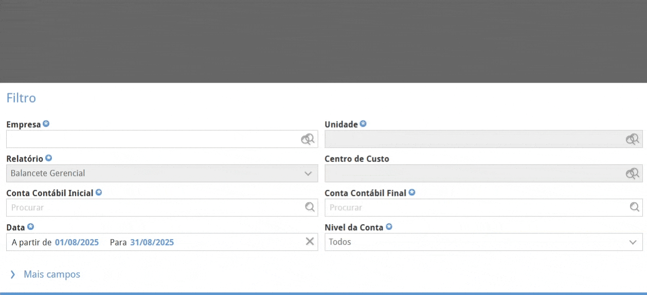Open the Unidade lookup search icon
The width and height of the screenshot is (647, 295).
[632, 139]
